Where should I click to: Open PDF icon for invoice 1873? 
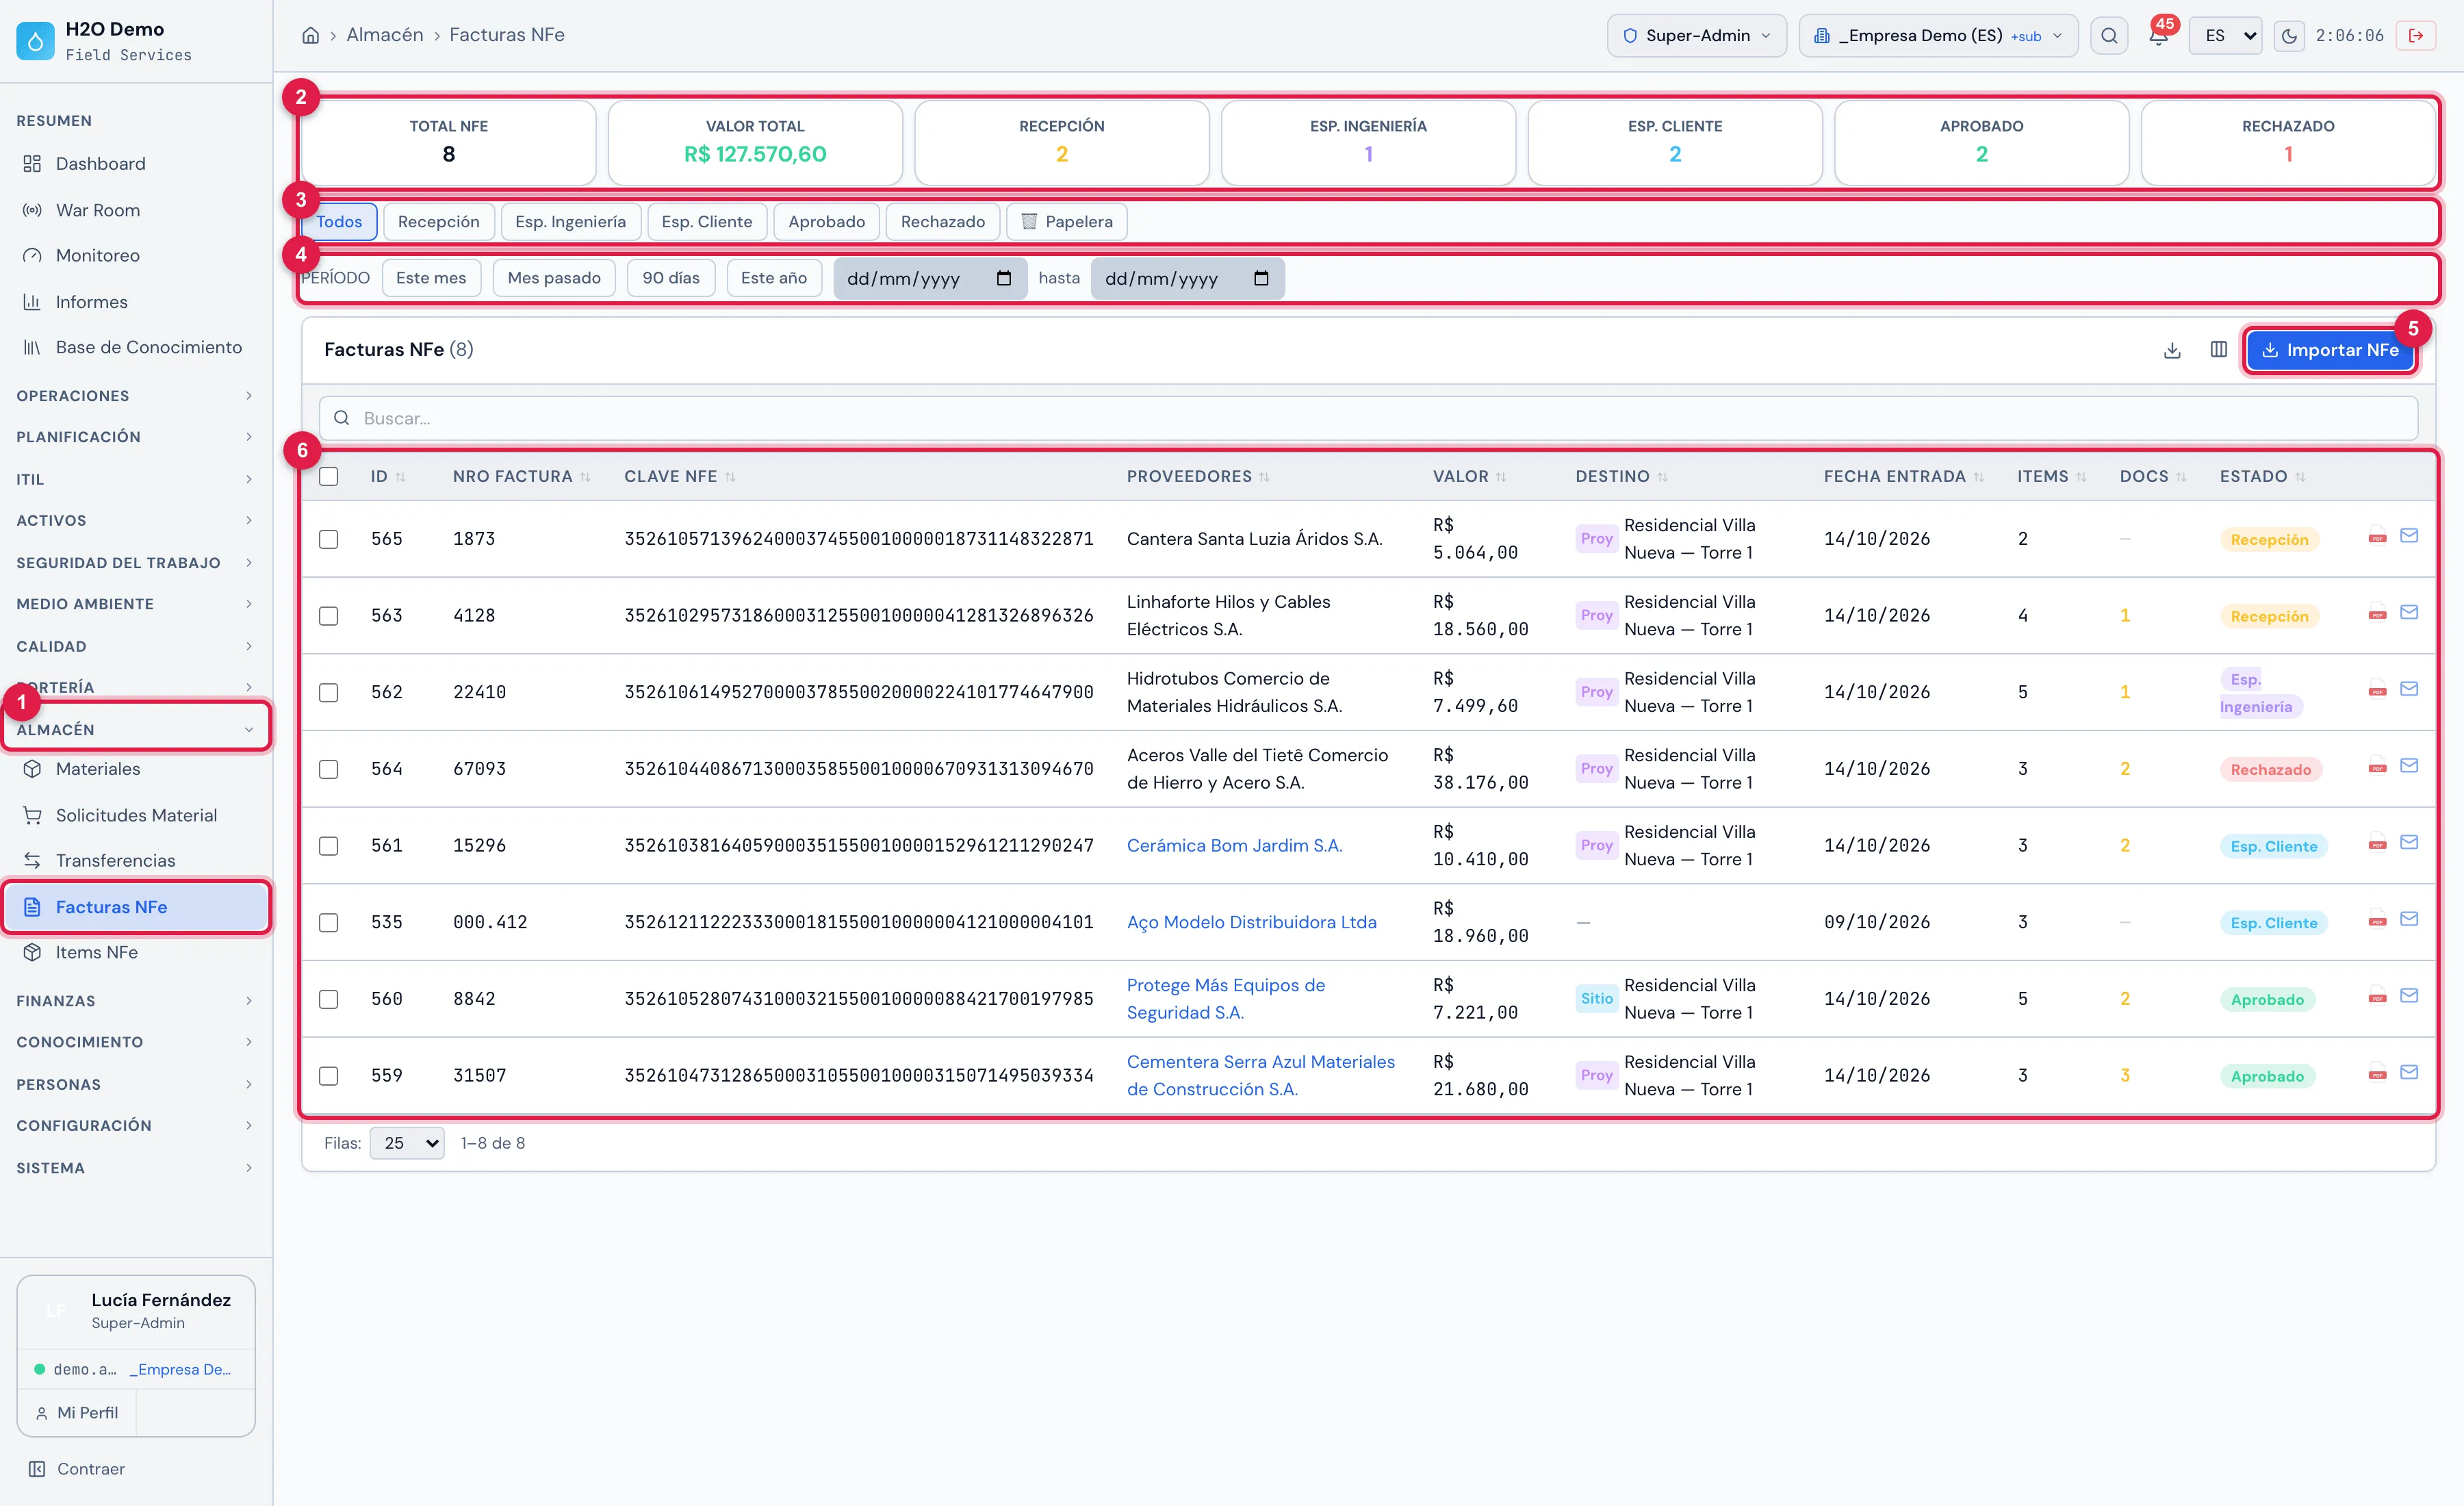[x=2377, y=537]
